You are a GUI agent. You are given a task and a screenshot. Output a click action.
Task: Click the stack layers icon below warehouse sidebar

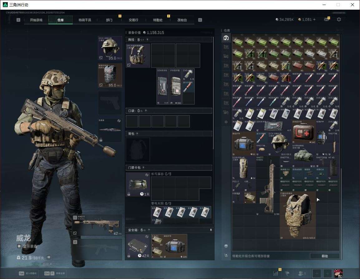[226, 246]
